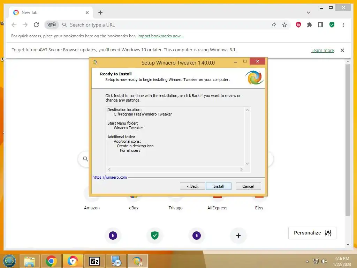Toggle the VPN button in address bar
This screenshot has width=357, height=268.
tap(52, 25)
